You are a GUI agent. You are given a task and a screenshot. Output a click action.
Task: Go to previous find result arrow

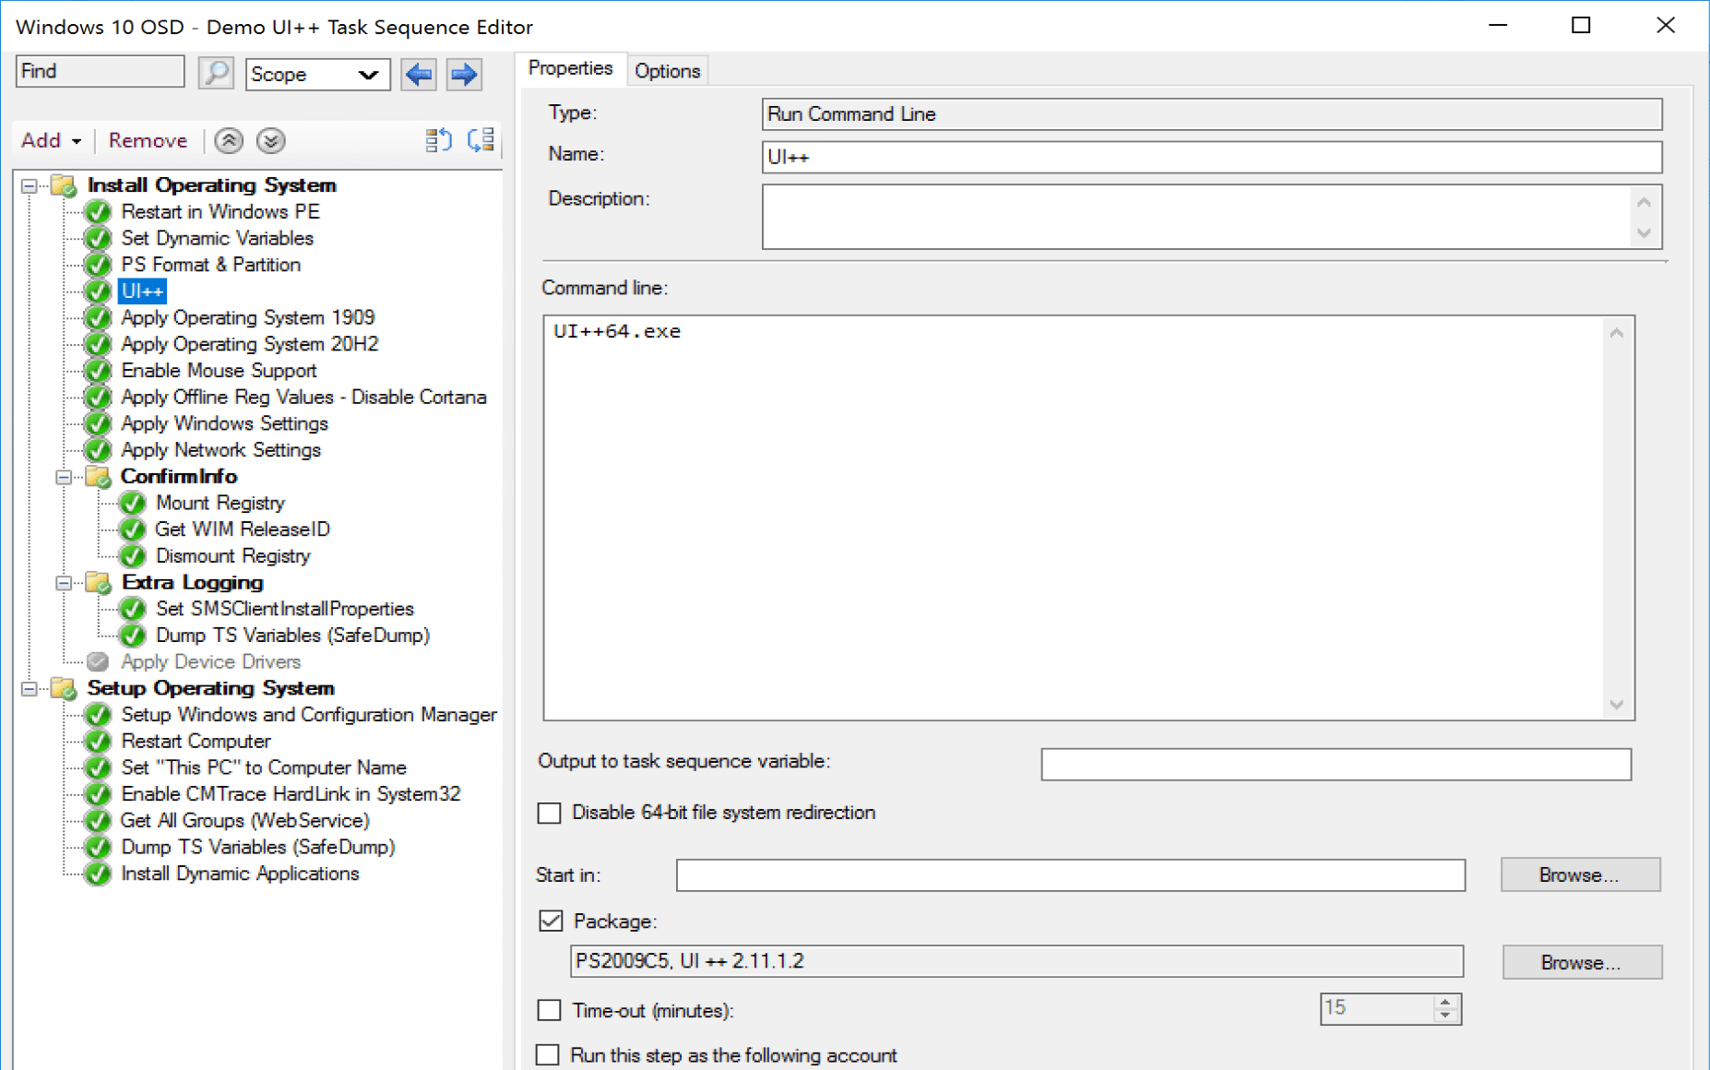pos(419,74)
